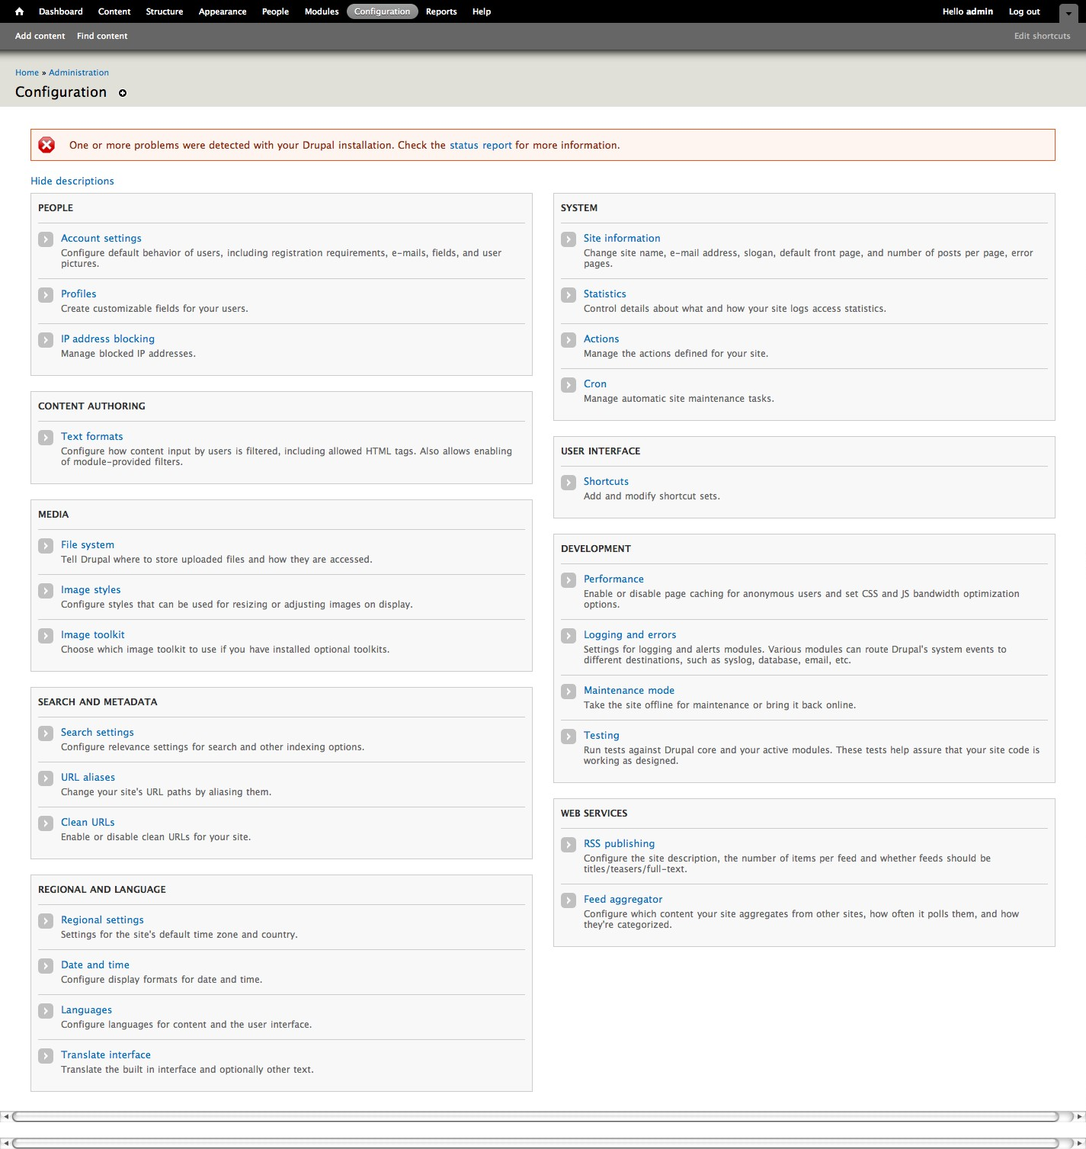Click the horizontal scrollbar at page bottom
The height and width of the screenshot is (1149, 1086).
535,1116
